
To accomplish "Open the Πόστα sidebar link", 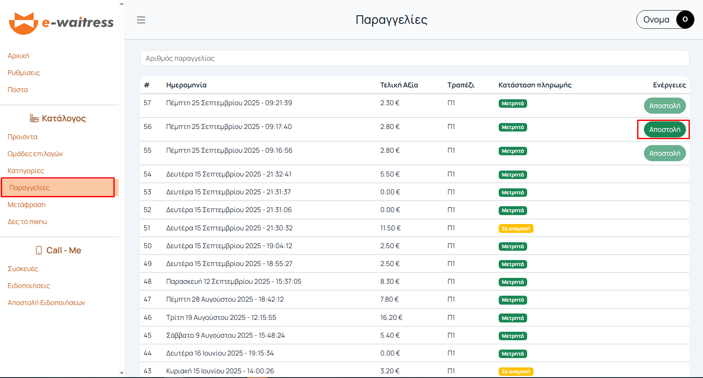I will [18, 90].
